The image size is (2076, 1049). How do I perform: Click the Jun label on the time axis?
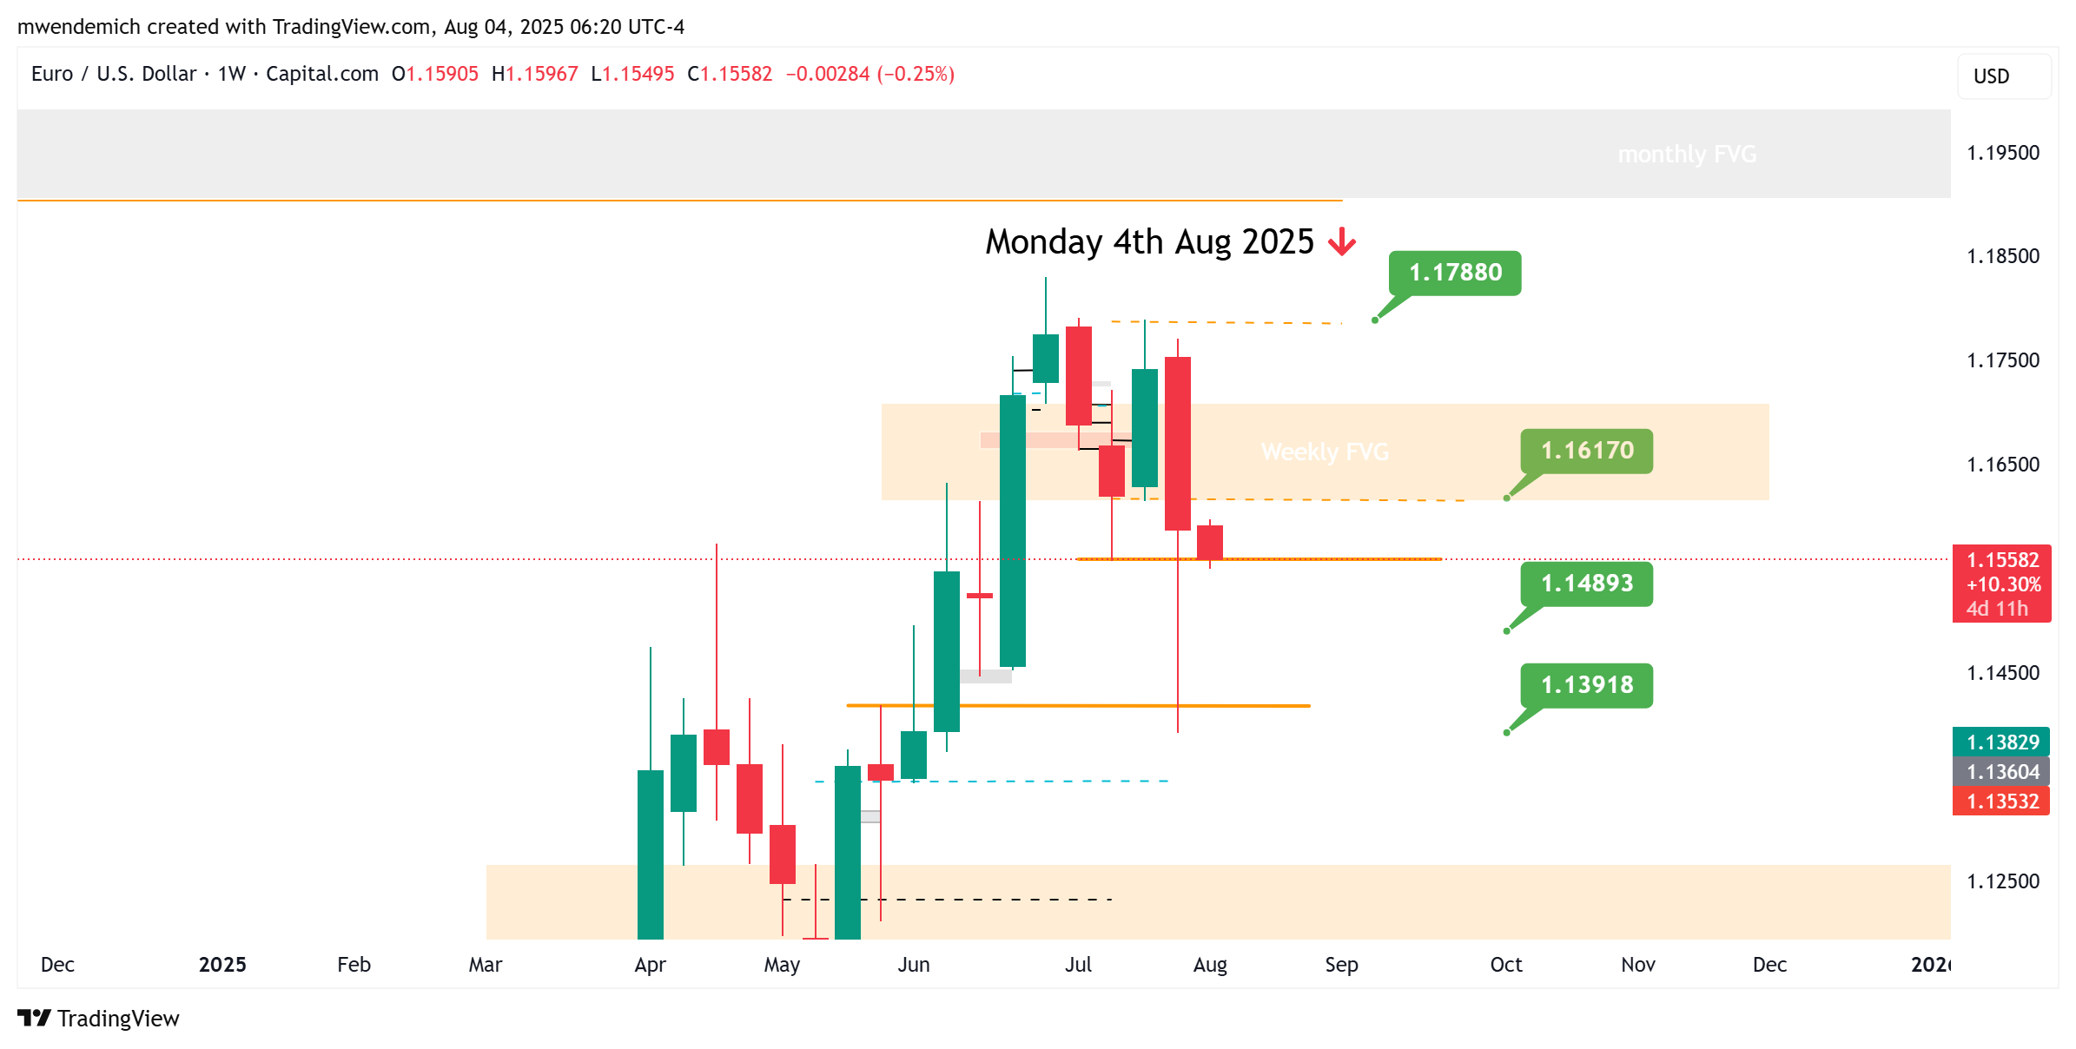pos(913,965)
